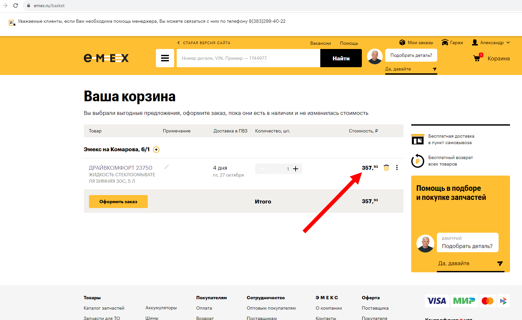
Task: Go forward using the browser arrow
Action: (x=5, y=6)
